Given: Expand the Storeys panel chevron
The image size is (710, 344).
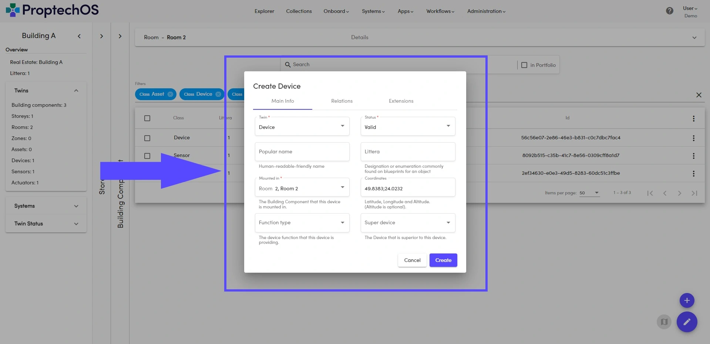Looking at the screenshot, I should pyautogui.click(x=101, y=36).
